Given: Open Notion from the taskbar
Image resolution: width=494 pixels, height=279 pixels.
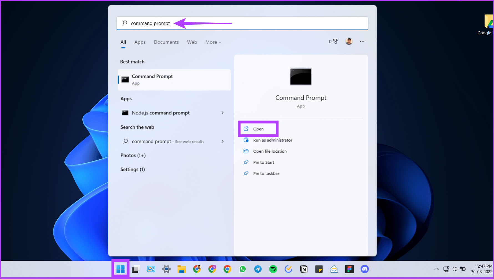Looking at the screenshot, I should (x=303, y=269).
